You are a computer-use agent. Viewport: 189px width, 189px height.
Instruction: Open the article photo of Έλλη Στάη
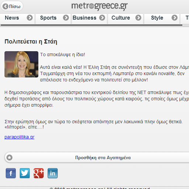[x=21, y=64]
